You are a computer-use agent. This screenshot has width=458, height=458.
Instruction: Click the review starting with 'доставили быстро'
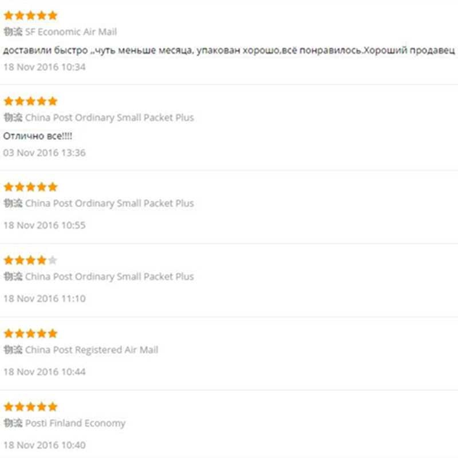[x=229, y=50]
